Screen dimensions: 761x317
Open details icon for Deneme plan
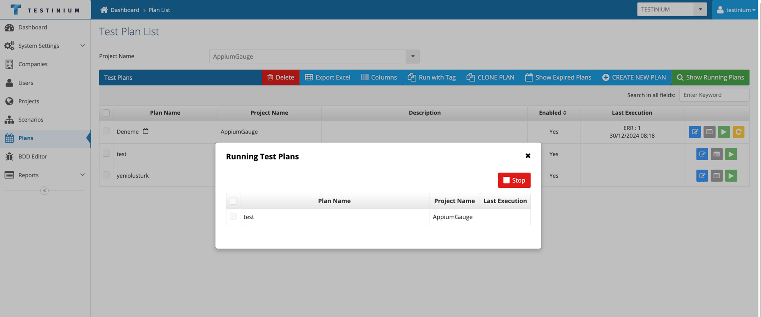[709, 132]
